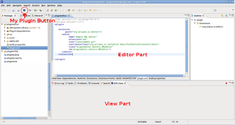Switch to the Dependencies editor tab
The image size is (235, 125).
(69, 78)
